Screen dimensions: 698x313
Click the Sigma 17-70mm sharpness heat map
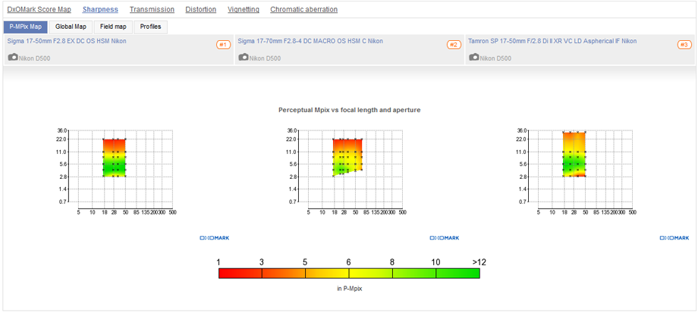347,157
